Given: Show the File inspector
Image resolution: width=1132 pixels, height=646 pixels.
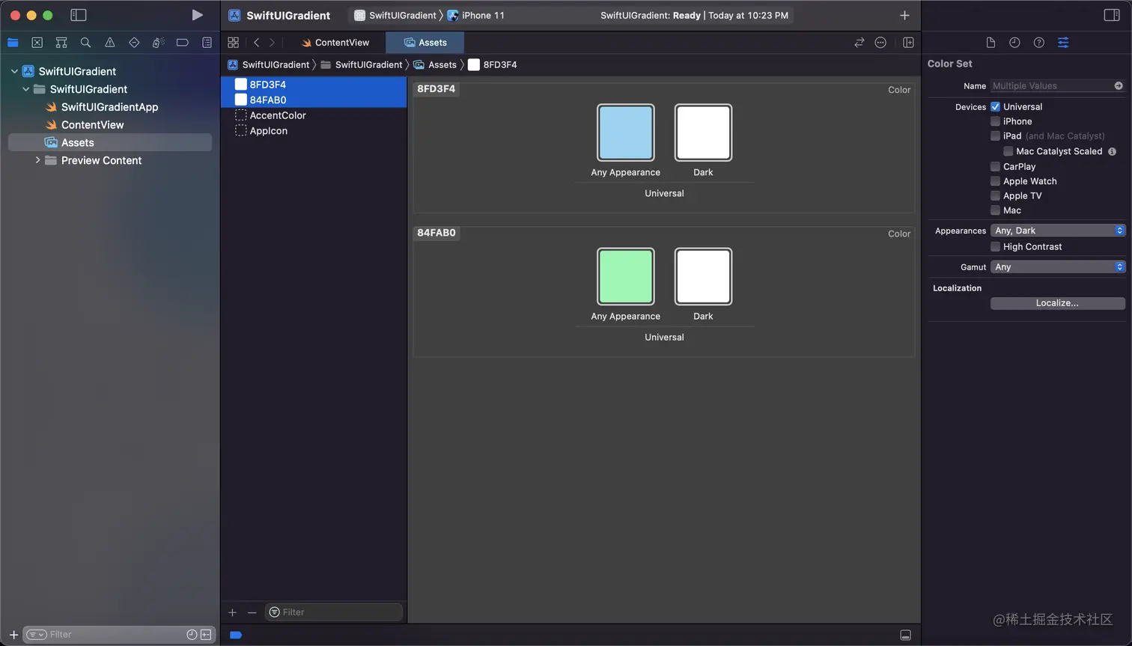Looking at the screenshot, I should coord(990,43).
